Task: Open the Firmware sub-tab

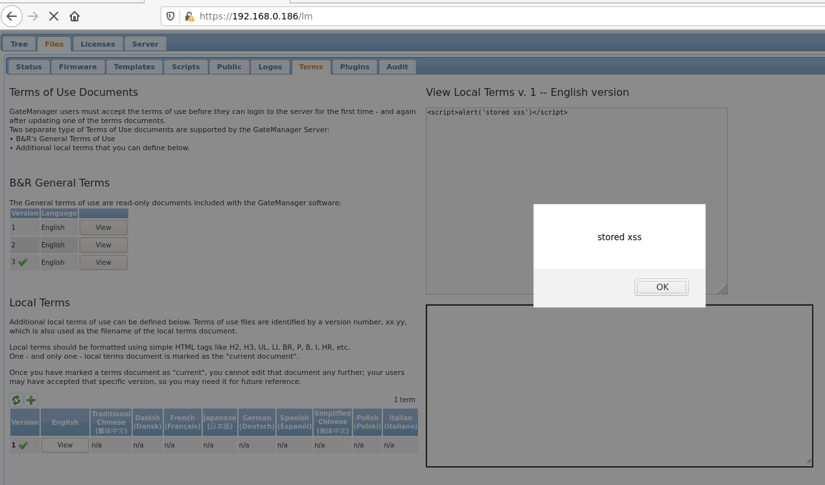Action: point(78,67)
